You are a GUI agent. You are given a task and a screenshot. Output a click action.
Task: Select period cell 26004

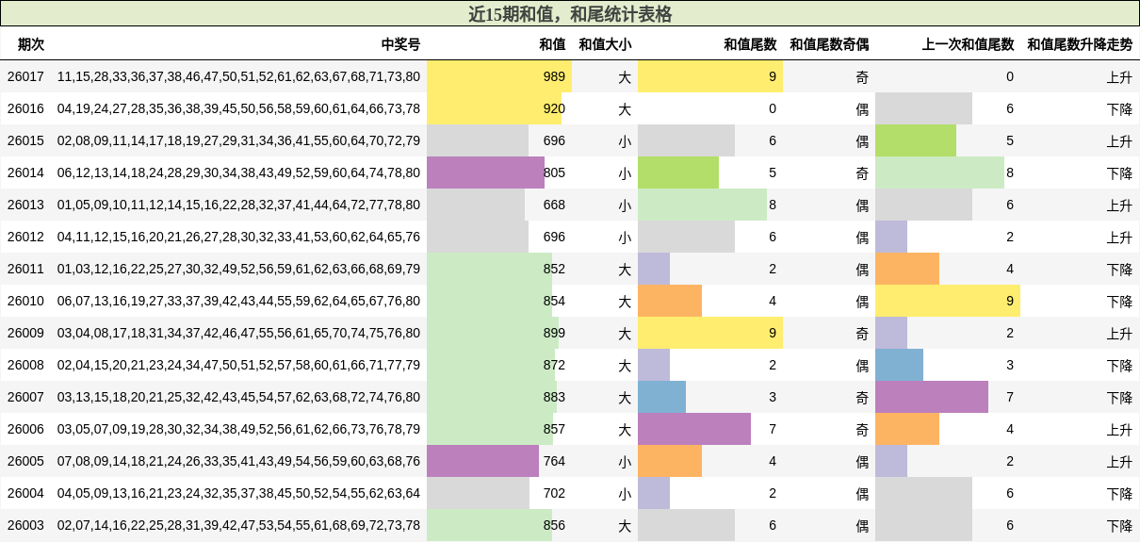(25, 493)
